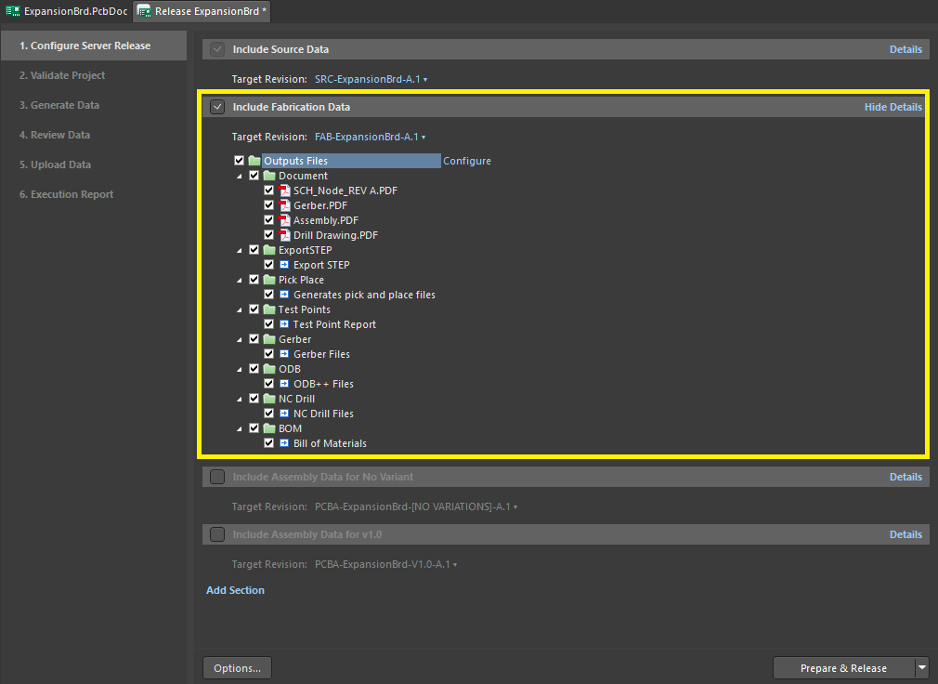Show Details for Assembly Data v1.0
The width and height of the screenshot is (938, 684).
tap(905, 533)
